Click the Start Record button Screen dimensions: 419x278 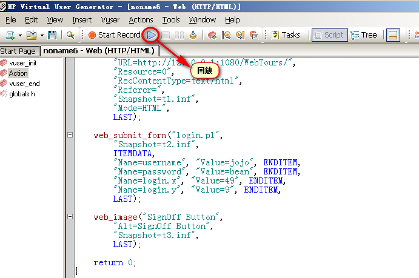point(114,35)
